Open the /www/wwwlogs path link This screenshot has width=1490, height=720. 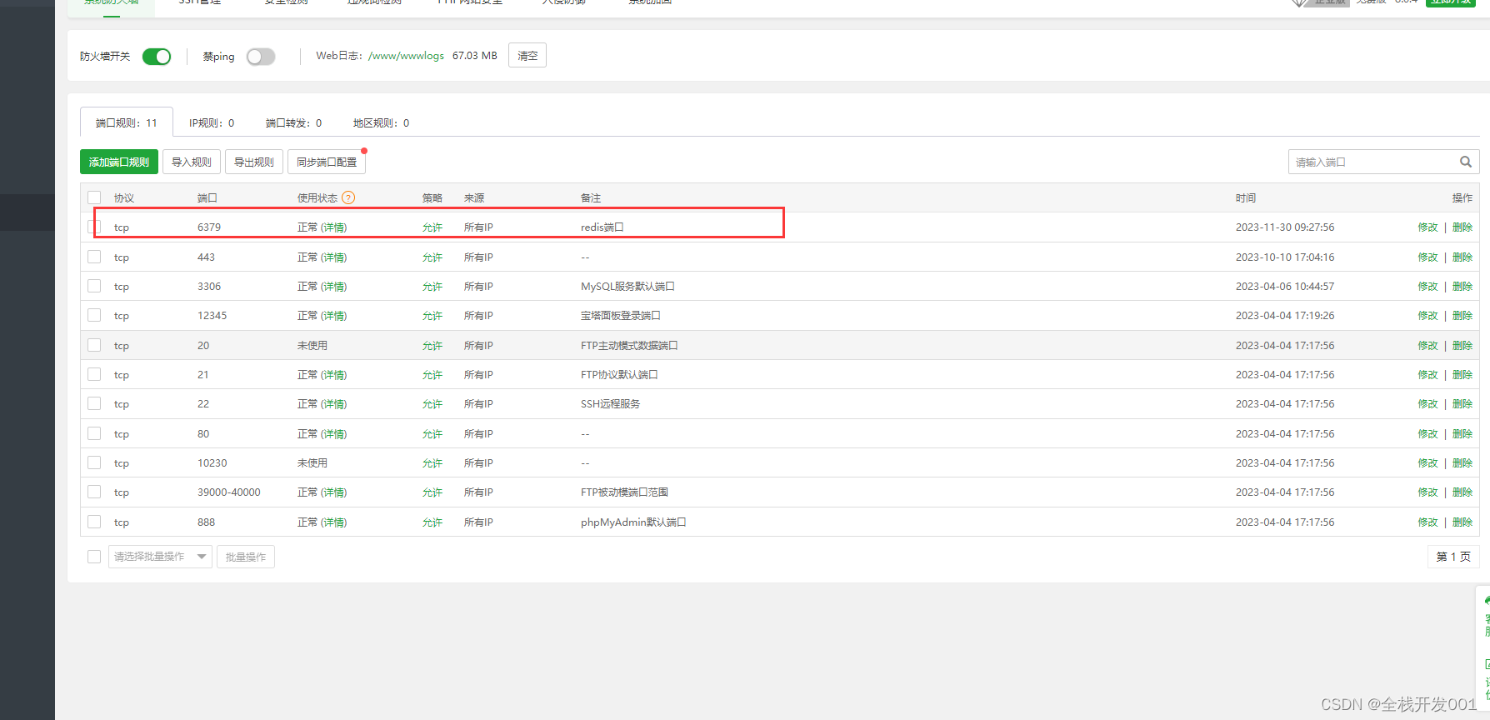click(406, 56)
